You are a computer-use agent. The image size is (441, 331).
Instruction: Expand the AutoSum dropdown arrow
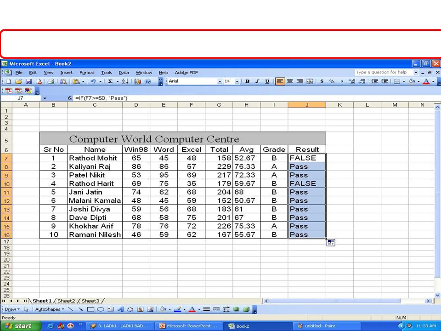click(x=117, y=82)
